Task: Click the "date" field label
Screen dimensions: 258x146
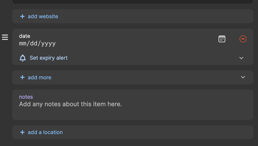Action: (x=25, y=36)
